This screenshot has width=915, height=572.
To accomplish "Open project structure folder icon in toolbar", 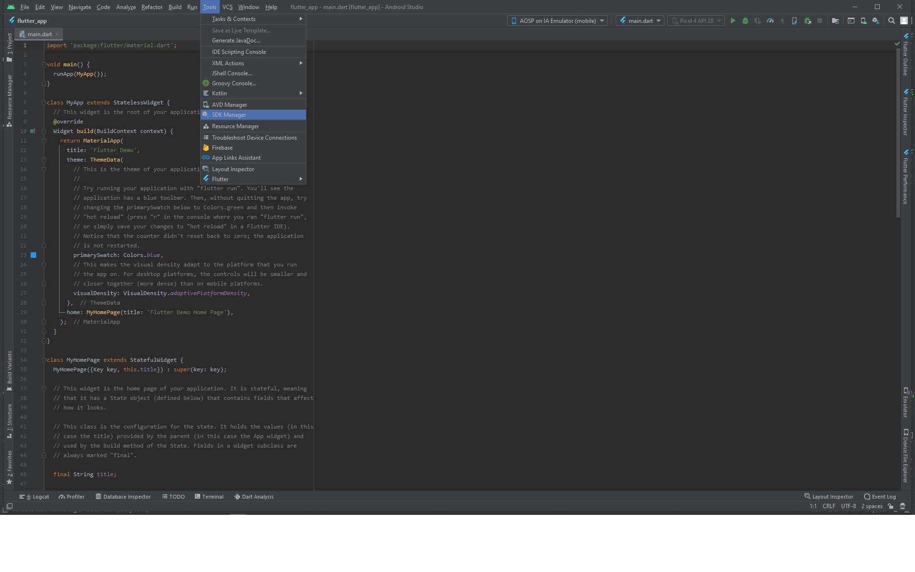I will (835, 20).
